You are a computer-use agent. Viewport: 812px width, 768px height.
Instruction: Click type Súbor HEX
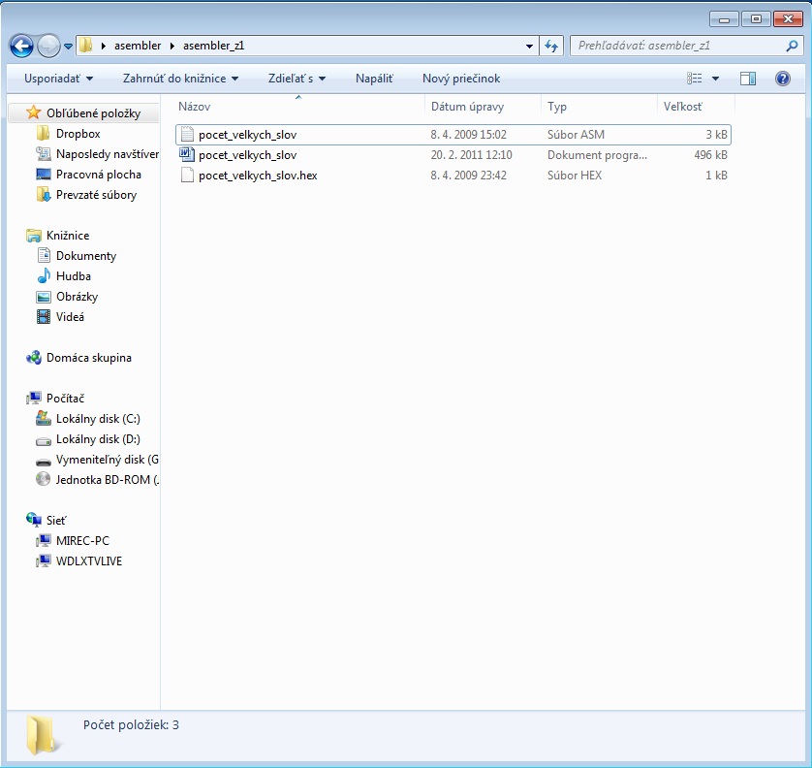point(575,176)
